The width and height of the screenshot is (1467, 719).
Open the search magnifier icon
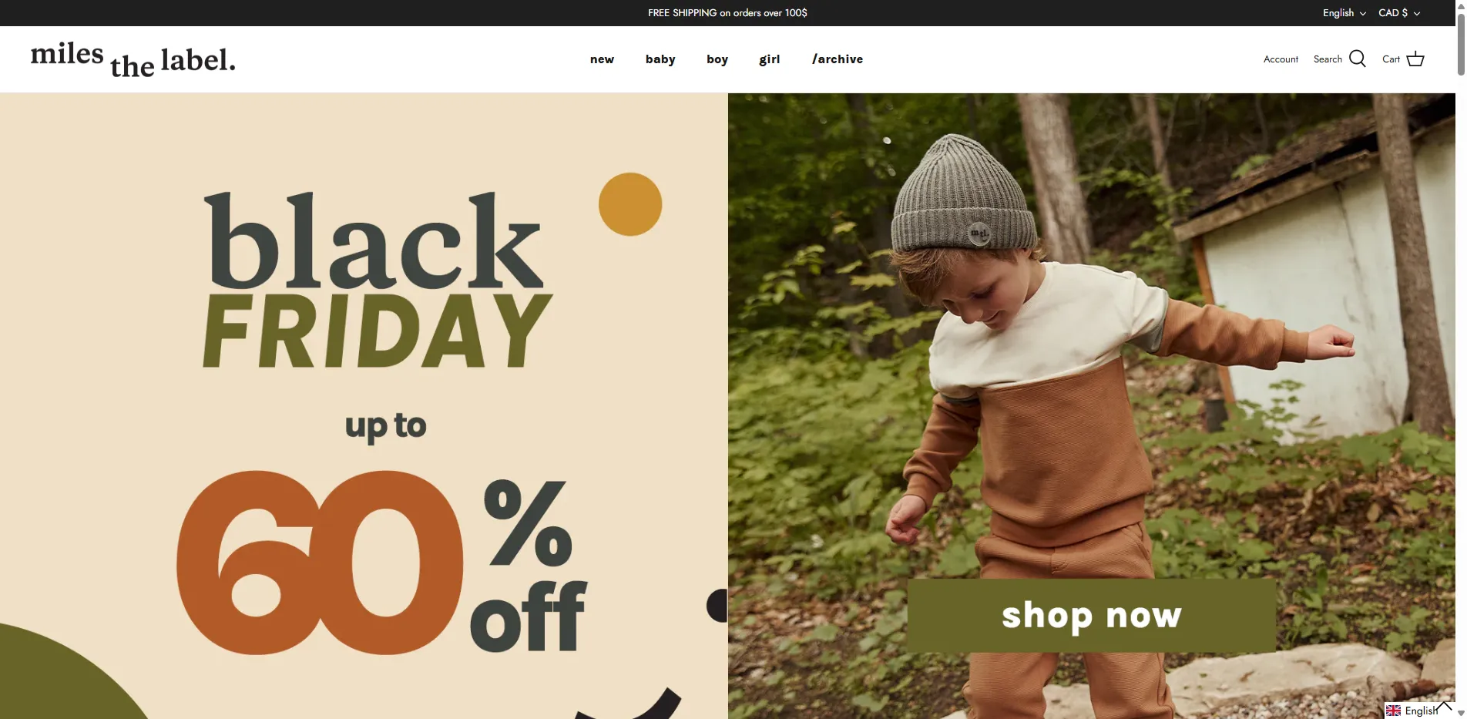point(1358,59)
